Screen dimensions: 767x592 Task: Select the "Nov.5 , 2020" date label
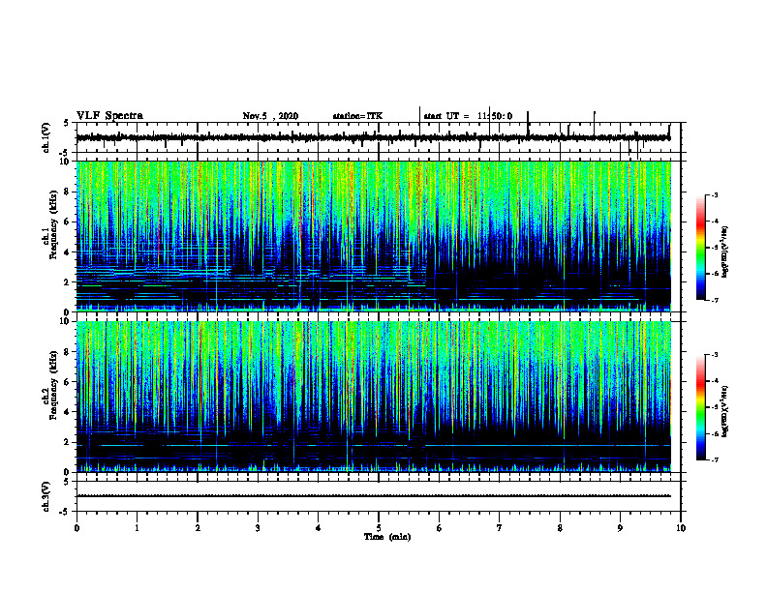pos(270,116)
